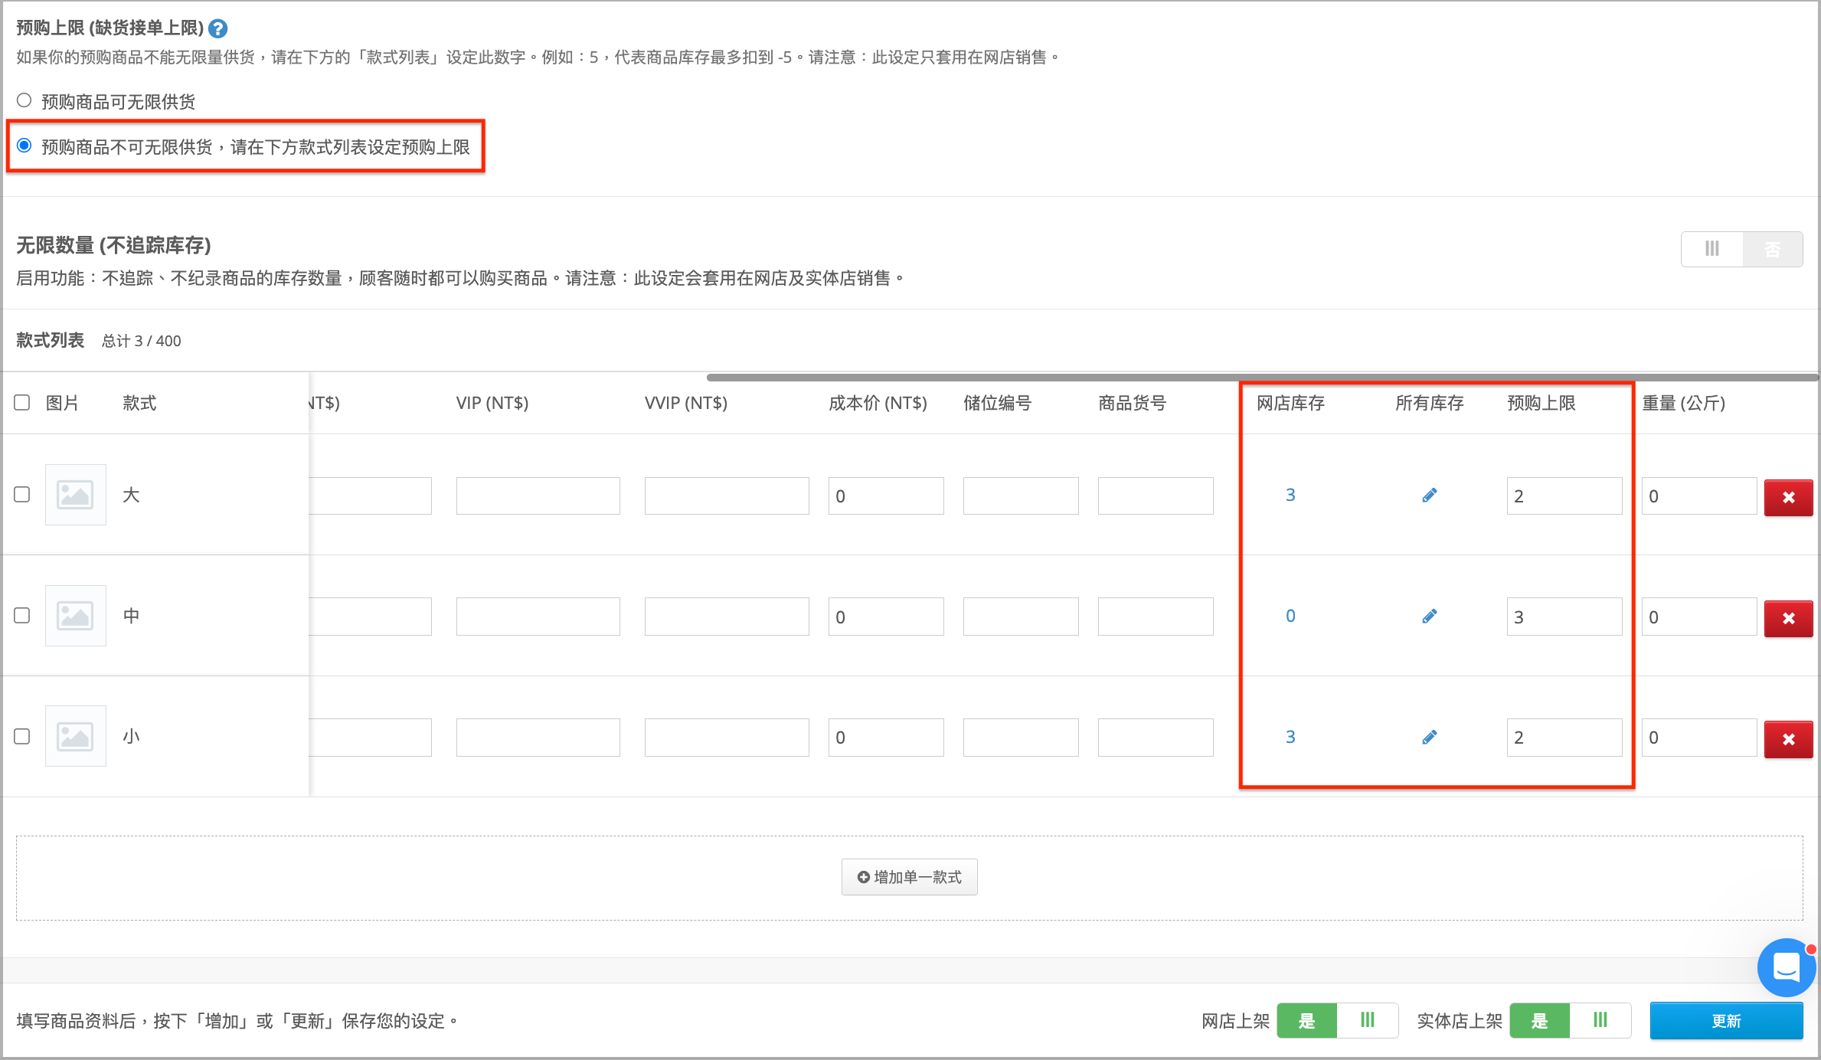1821x1060 pixels.
Task: Open online store inventory 3 for 大
Action: coord(1290,496)
